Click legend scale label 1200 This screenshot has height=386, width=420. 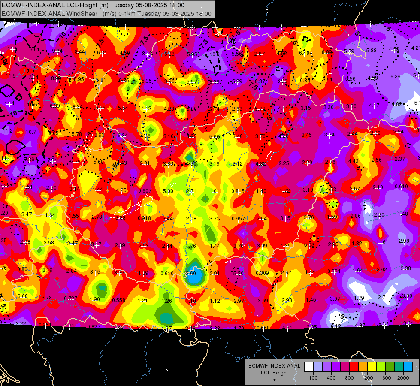point(367,378)
